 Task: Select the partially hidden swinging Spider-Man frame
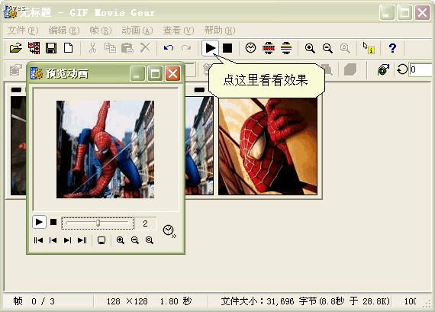tap(199, 146)
